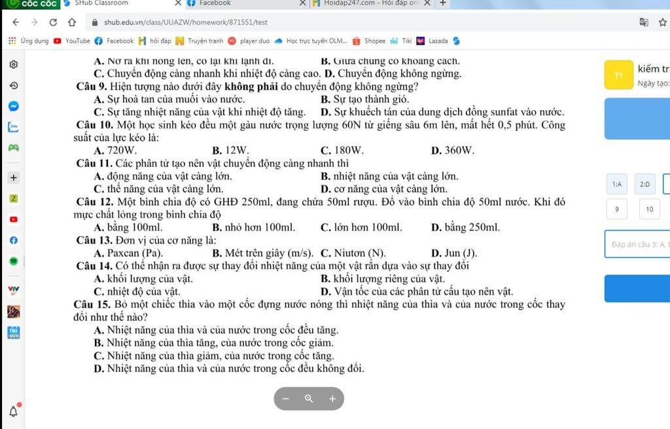Open a new browser tab
The image size is (670, 429).
point(443,3)
